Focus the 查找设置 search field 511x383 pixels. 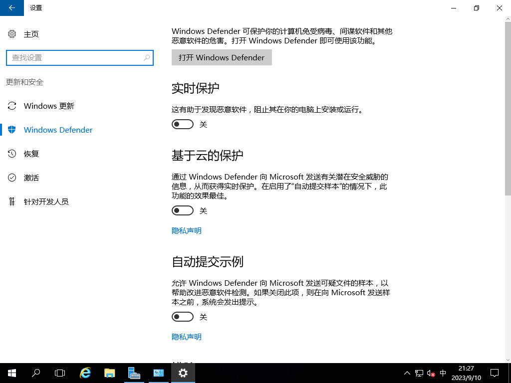point(79,58)
